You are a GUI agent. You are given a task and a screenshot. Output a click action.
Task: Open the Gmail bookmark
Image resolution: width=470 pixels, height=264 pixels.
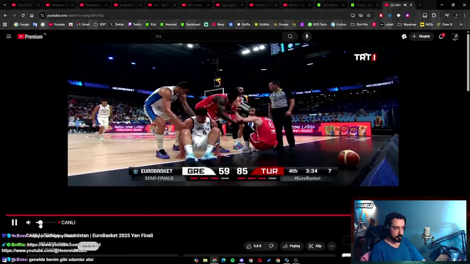[83, 25]
